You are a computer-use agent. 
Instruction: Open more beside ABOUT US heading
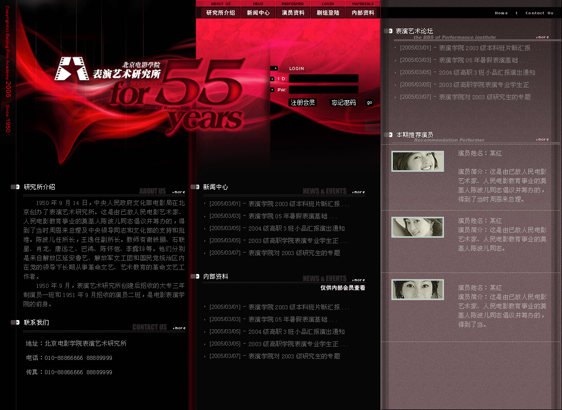tap(179, 192)
